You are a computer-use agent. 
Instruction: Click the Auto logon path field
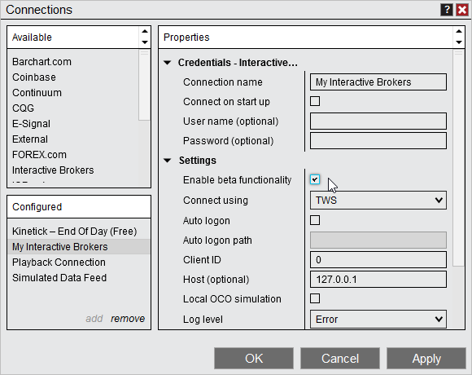(x=378, y=240)
